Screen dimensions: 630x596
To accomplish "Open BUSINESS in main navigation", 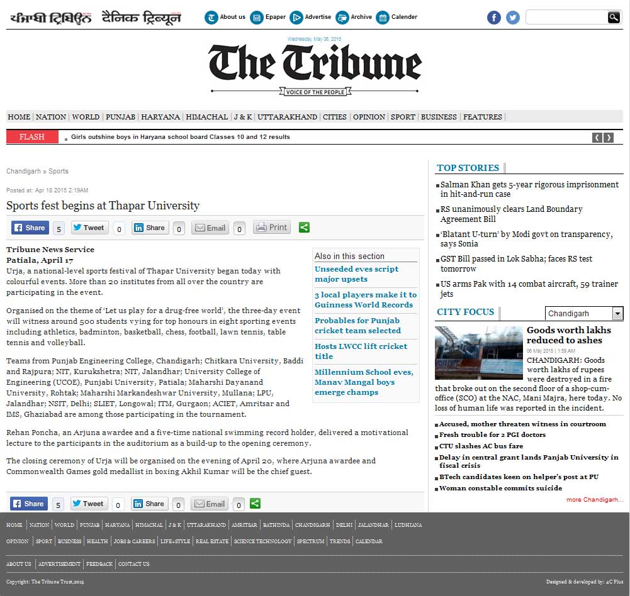I will coord(439,117).
